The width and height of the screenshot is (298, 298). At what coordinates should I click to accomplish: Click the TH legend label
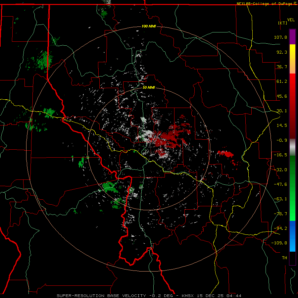284,258
